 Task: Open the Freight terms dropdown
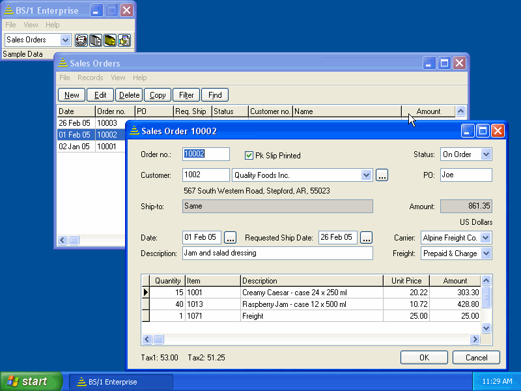click(x=486, y=253)
